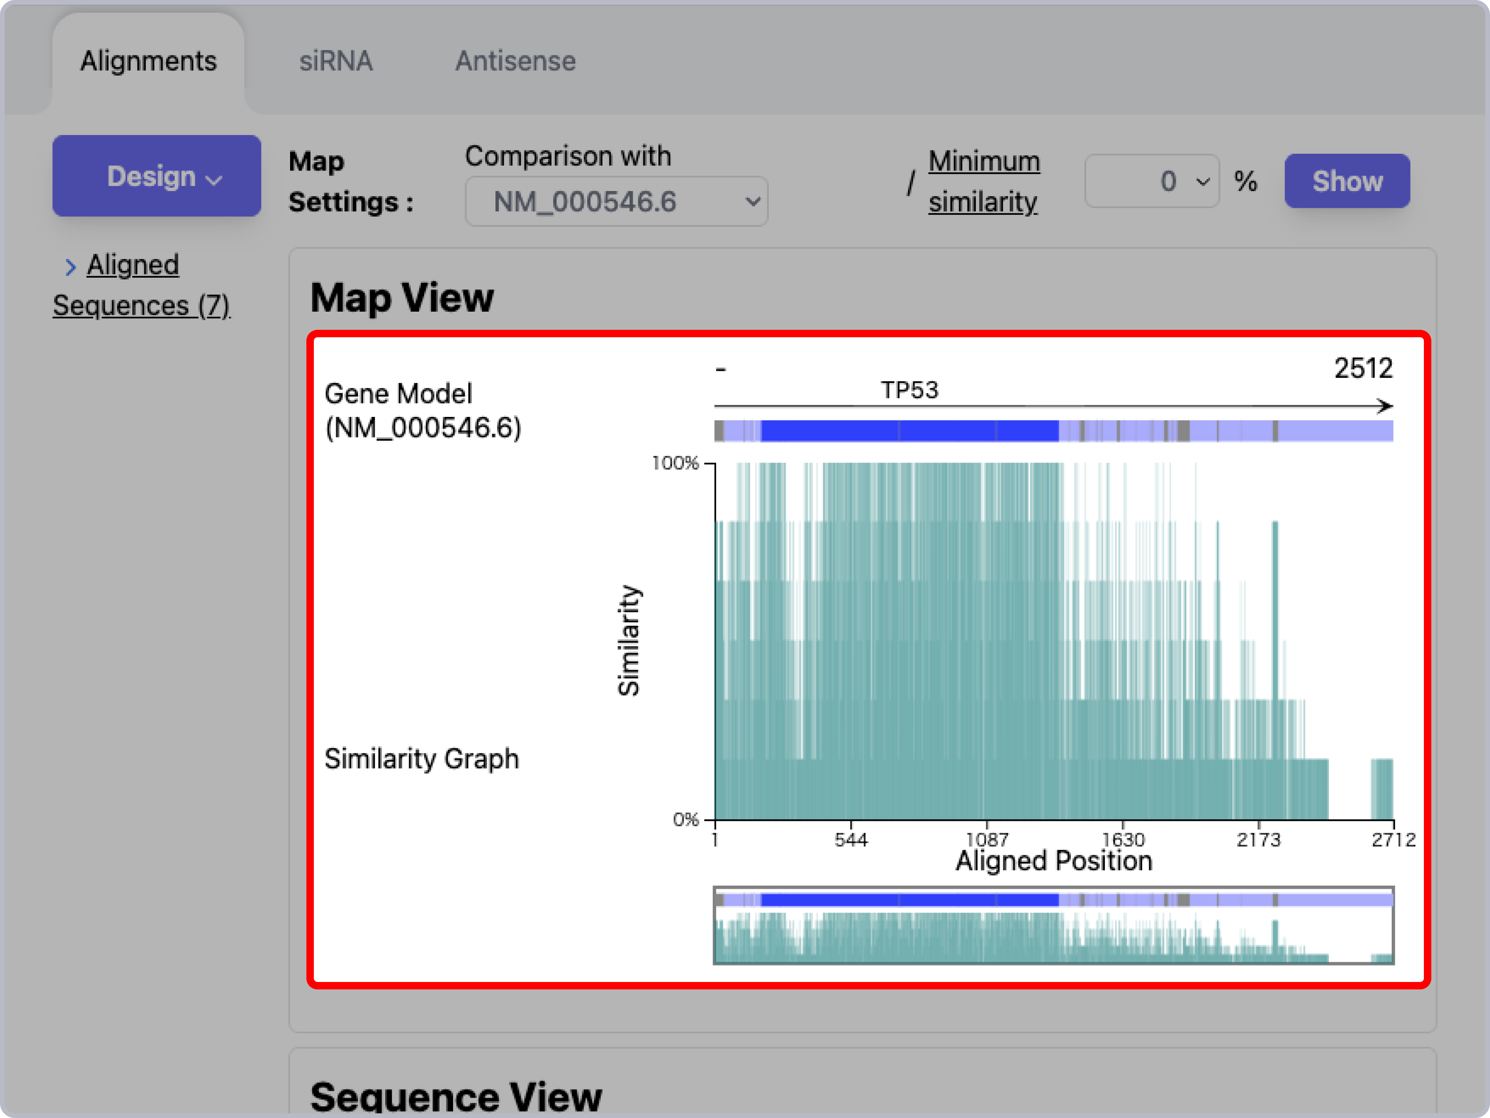Image resolution: width=1490 pixels, height=1118 pixels.
Task: Click the dark blue coding region of gene model
Action: 909,430
